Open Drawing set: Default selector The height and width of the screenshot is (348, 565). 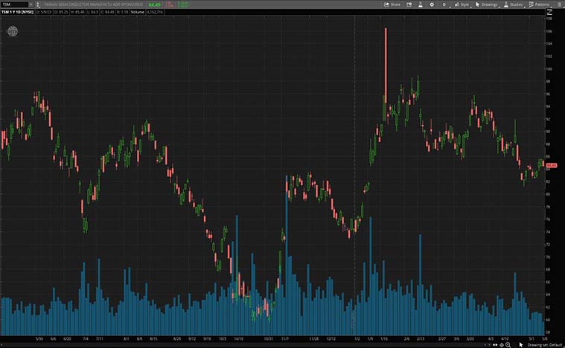pos(544,345)
